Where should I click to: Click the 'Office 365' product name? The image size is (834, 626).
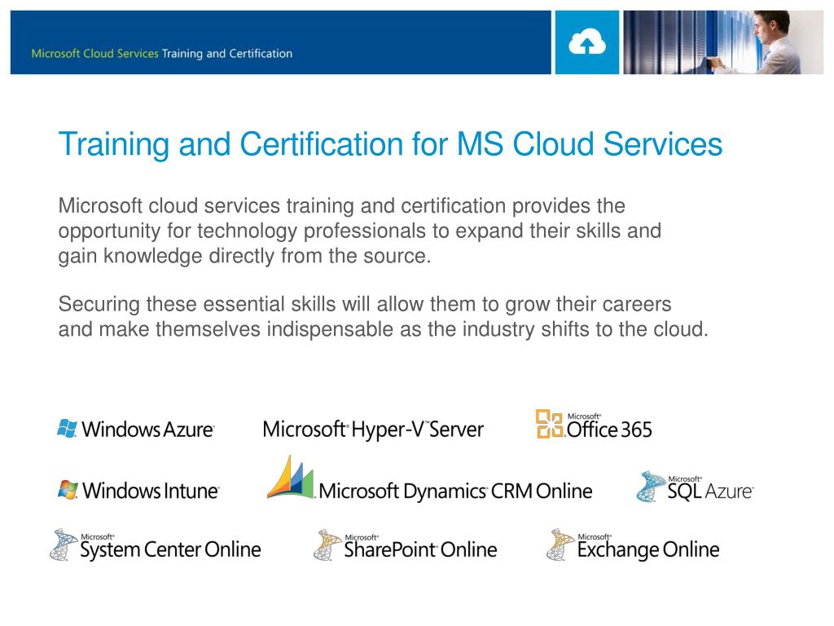pos(609,430)
